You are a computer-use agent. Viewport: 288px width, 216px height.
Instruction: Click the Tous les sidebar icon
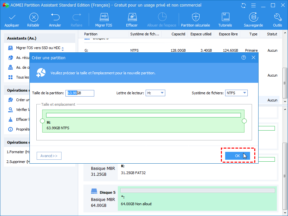[10, 77]
